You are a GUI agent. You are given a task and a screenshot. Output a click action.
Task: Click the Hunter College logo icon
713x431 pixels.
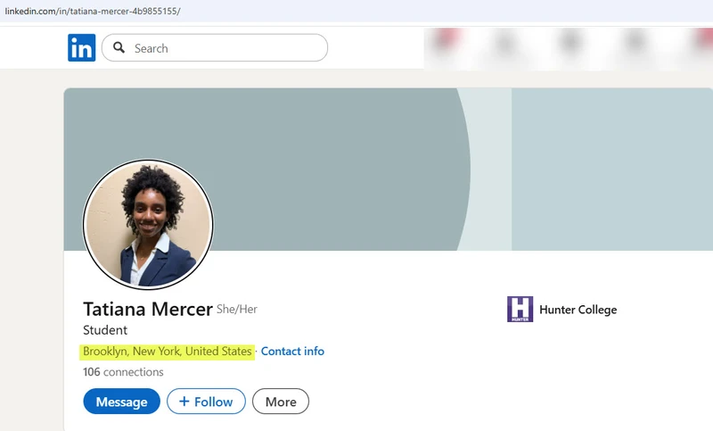click(520, 310)
